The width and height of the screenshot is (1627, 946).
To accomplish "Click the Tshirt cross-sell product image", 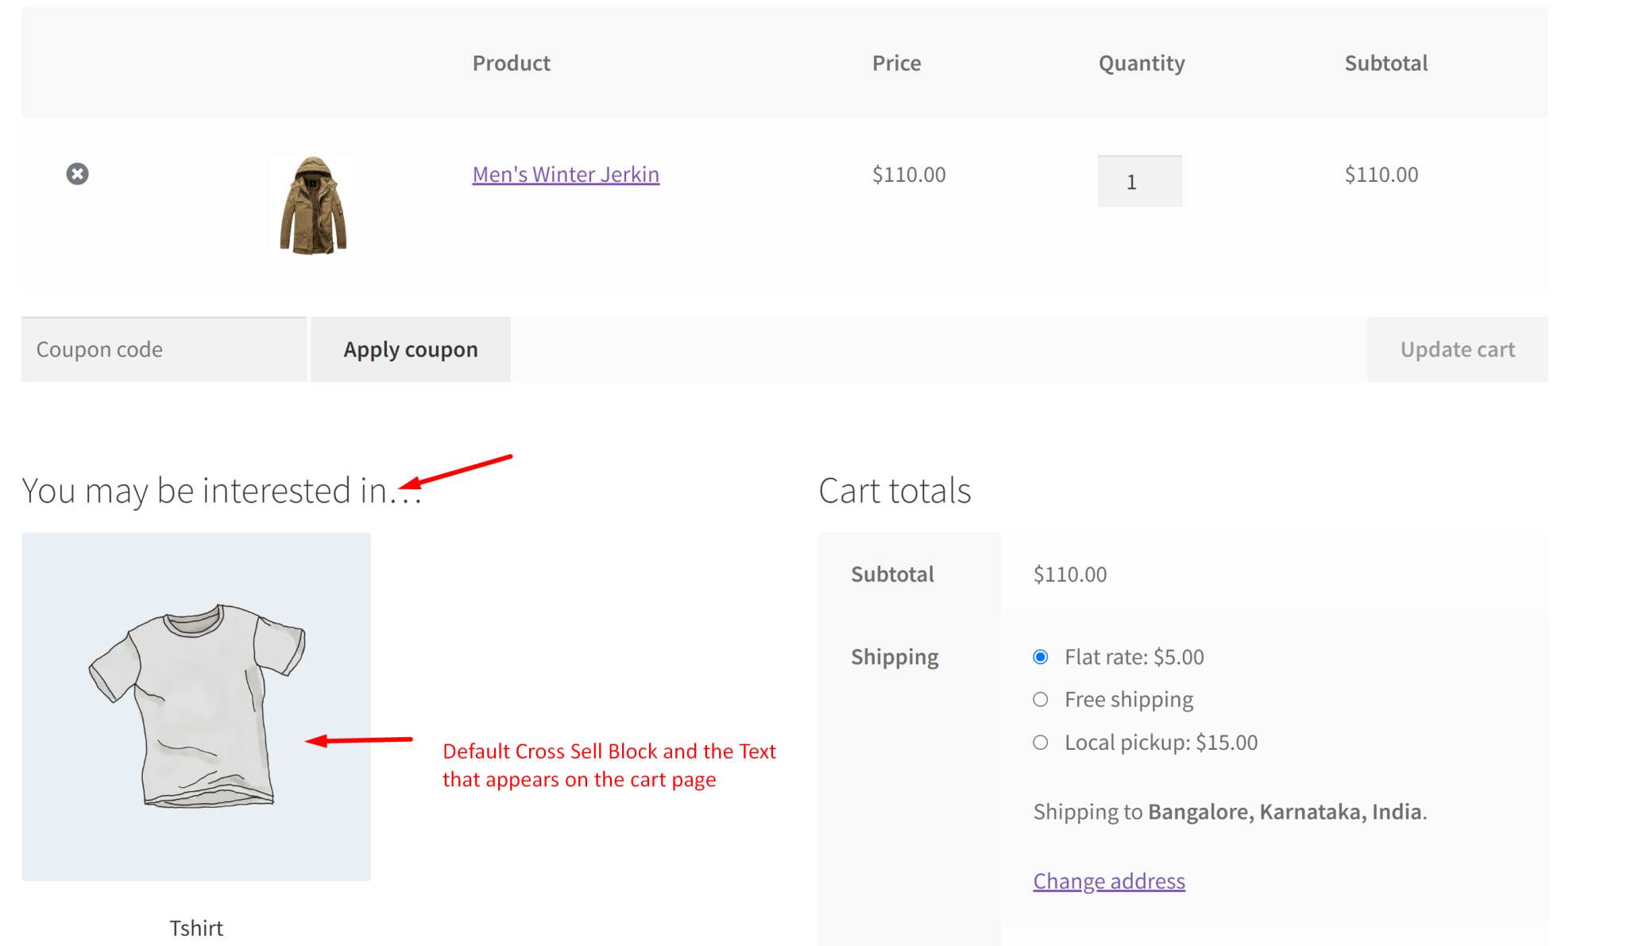I will click(x=195, y=705).
